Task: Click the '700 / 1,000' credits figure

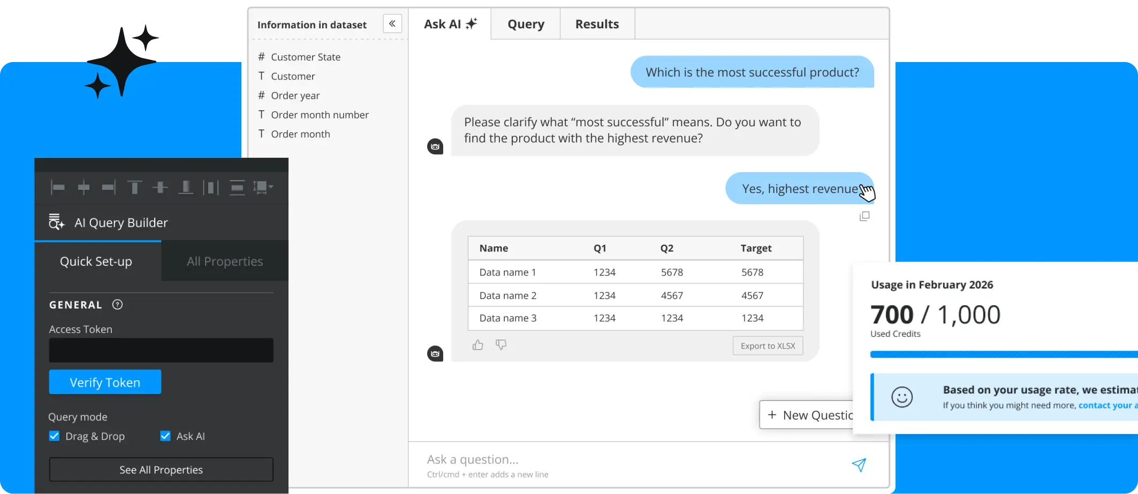Action: pyautogui.click(x=935, y=314)
